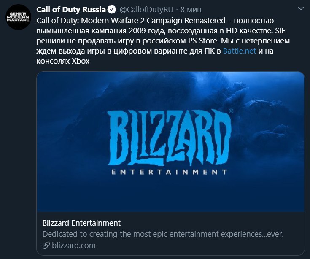310x259 pixels.
Task: Click the registered trademark symbol by logo
Action: pos(231,111)
